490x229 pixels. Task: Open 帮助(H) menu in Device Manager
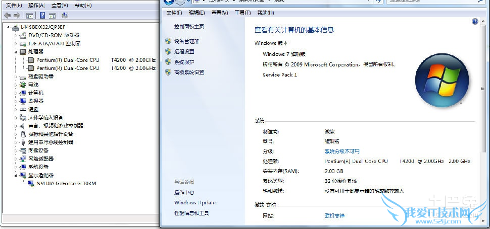(x=83, y=6)
